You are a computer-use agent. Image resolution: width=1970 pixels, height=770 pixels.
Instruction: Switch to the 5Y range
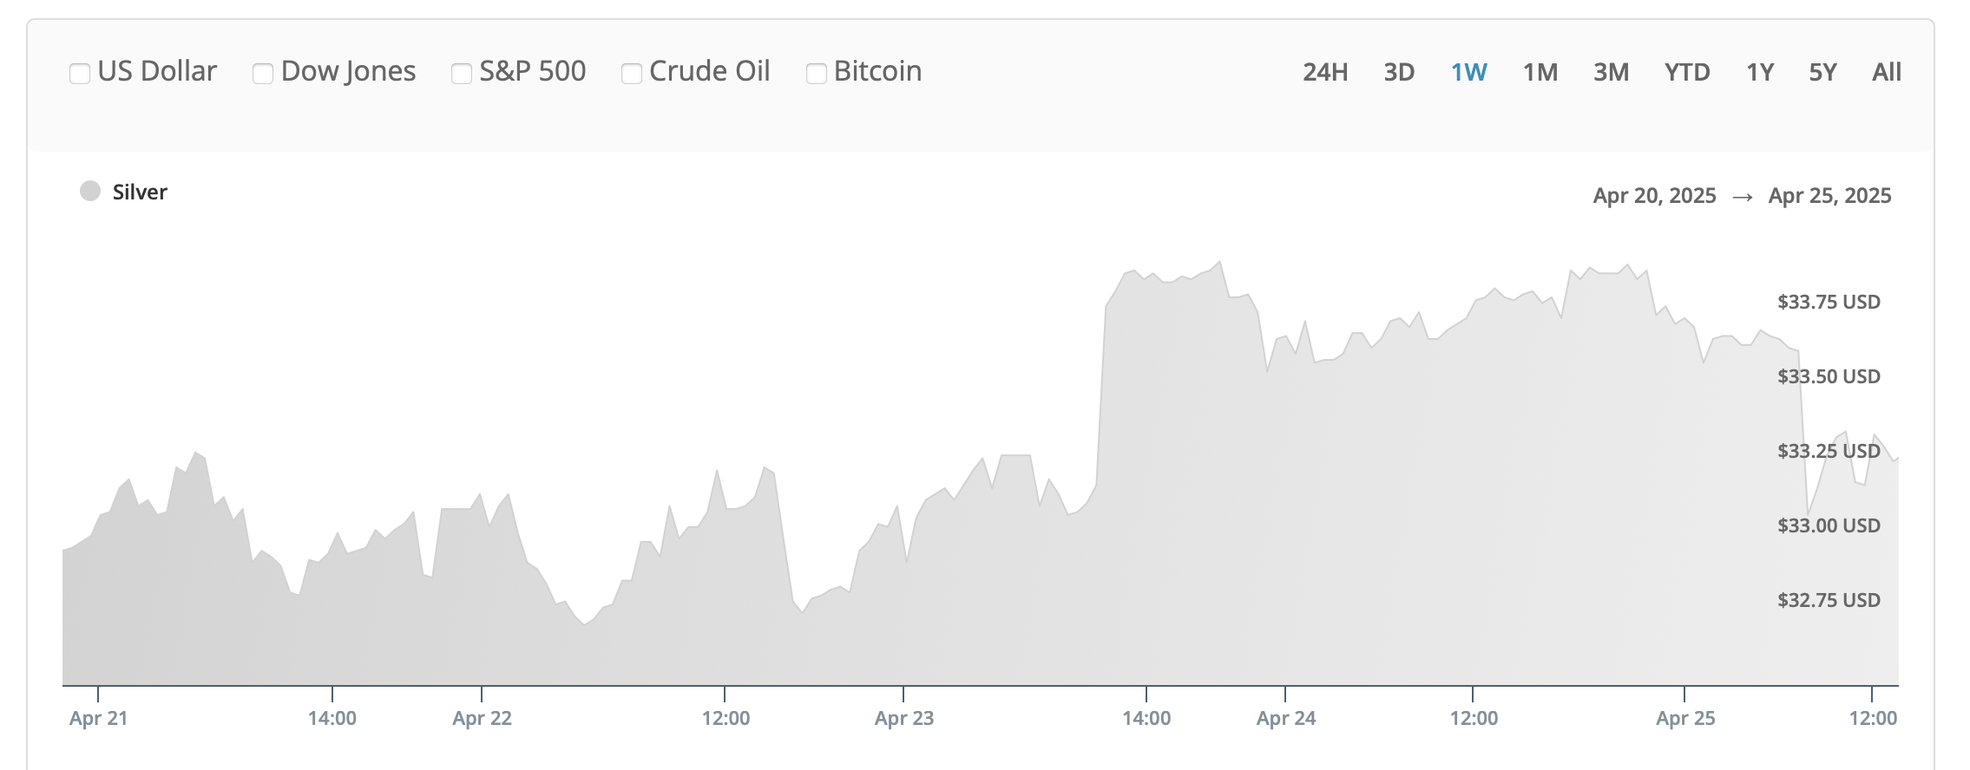coord(1822,72)
